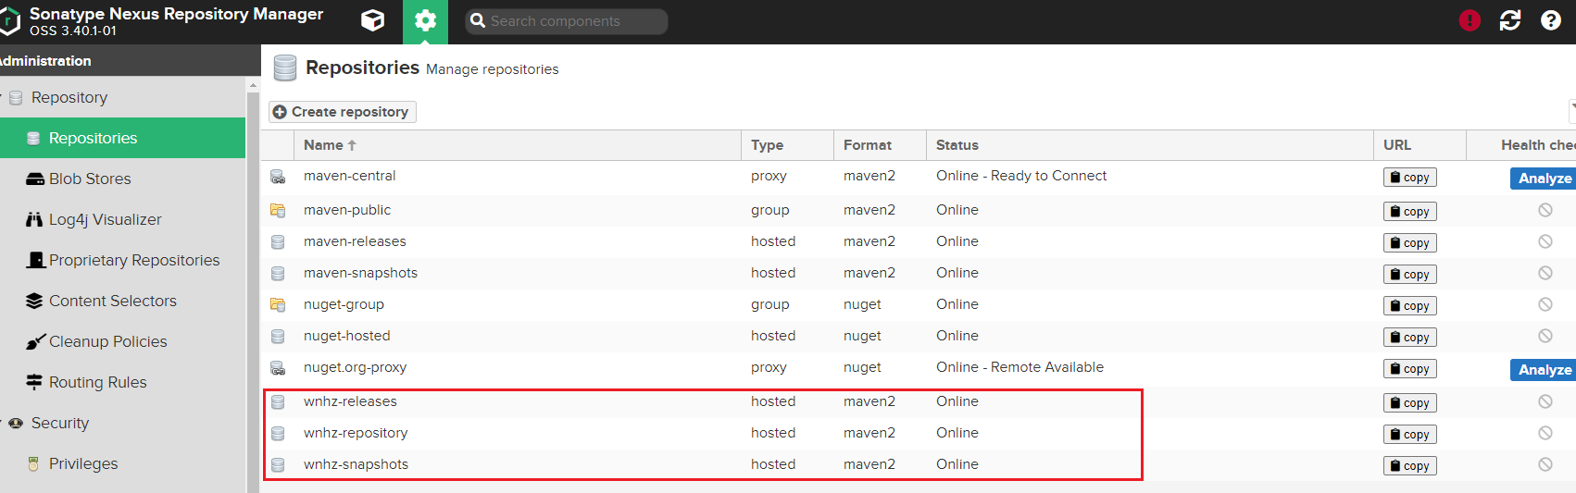Click the Cleanup Policies broom icon

pos(35,341)
